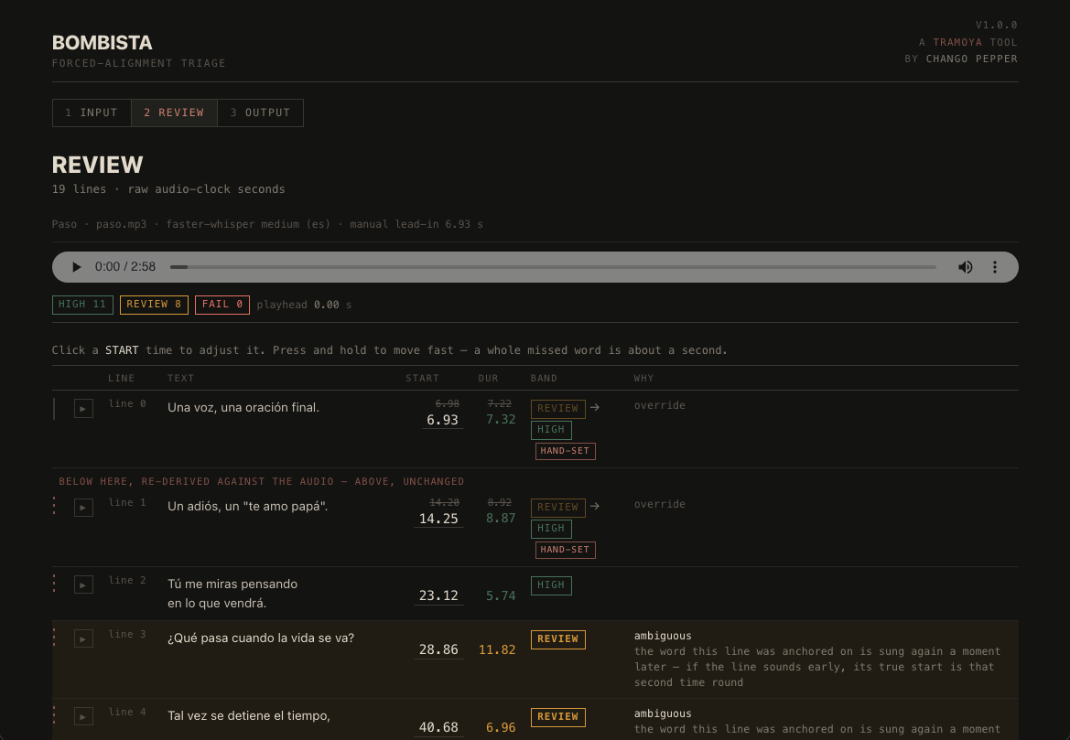1070x740 pixels.
Task: Click the "ambiguous" reason on line 3
Action: click(663, 636)
